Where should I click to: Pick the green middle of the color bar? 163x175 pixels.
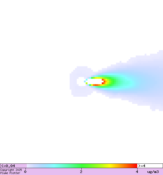(82, 166)
